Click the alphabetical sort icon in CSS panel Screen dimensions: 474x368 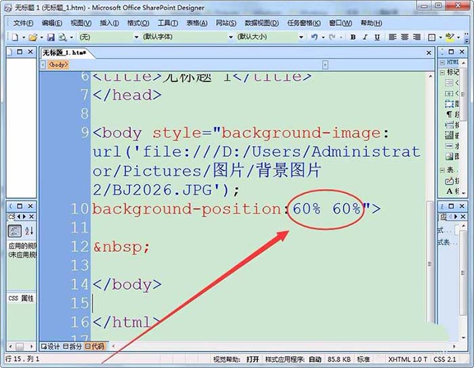pos(29,231)
